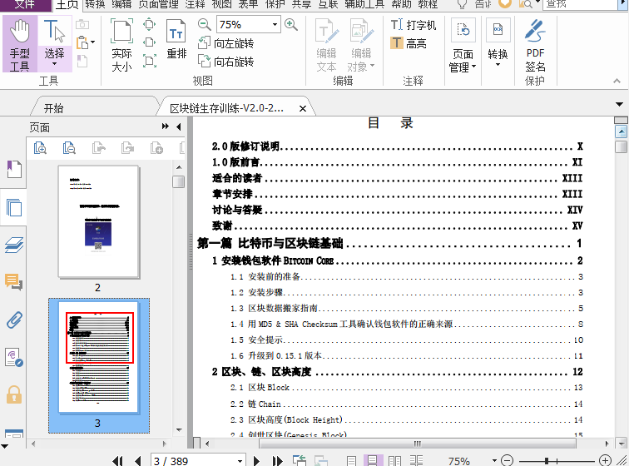
Task: Go to the previous page
Action: click(138, 460)
